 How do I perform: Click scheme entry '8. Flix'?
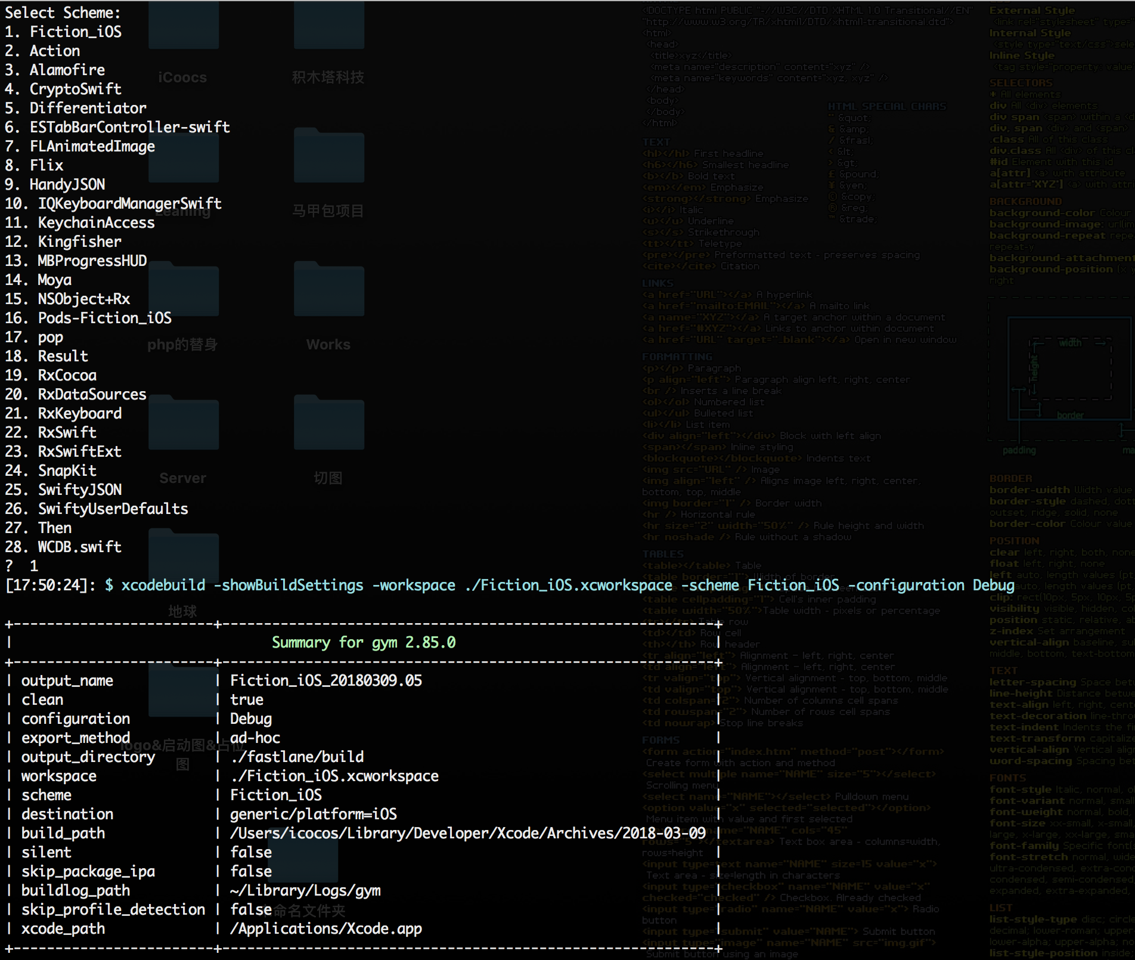click(34, 165)
